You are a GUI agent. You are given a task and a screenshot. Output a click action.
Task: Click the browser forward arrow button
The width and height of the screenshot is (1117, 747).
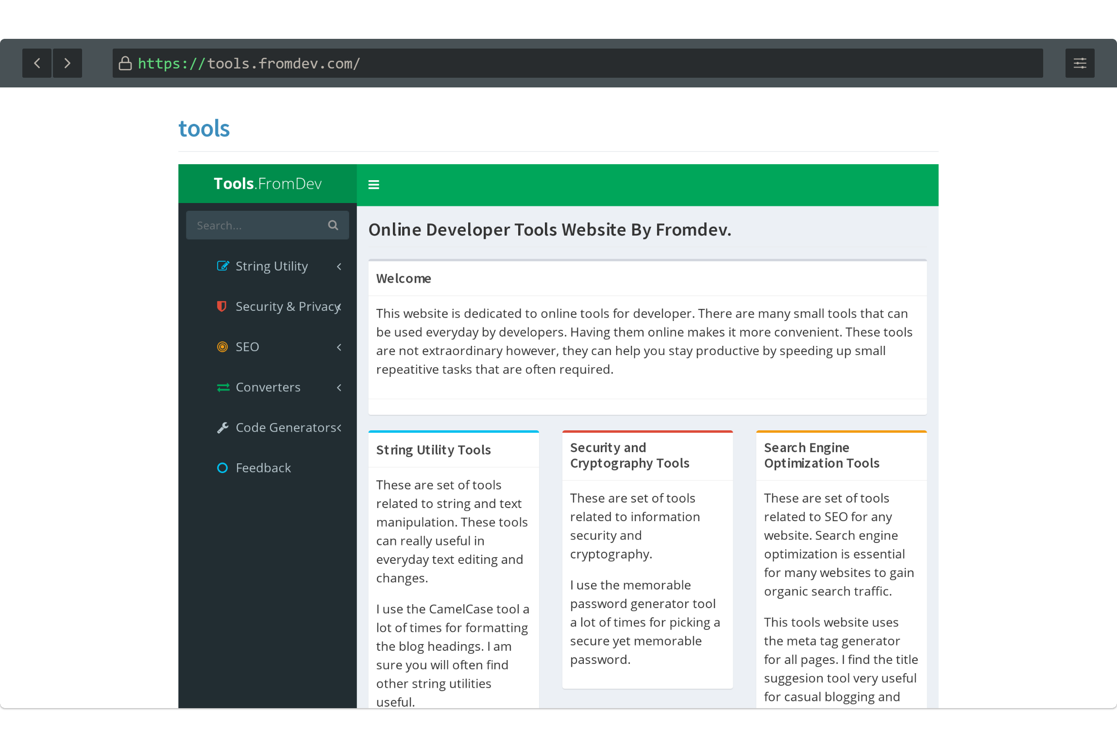(x=68, y=63)
